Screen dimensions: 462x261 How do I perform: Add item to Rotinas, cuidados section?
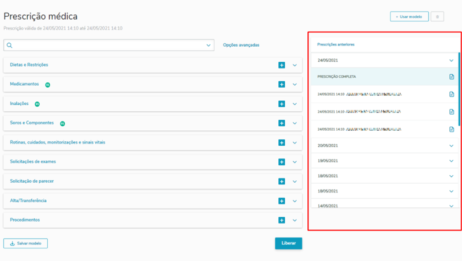point(282,142)
